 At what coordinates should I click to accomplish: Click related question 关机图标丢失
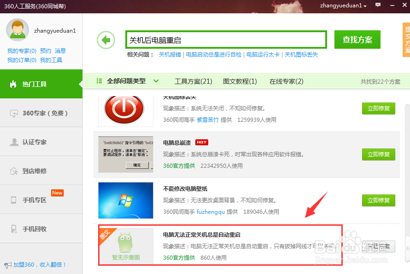pyautogui.click(x=301, y=55)
